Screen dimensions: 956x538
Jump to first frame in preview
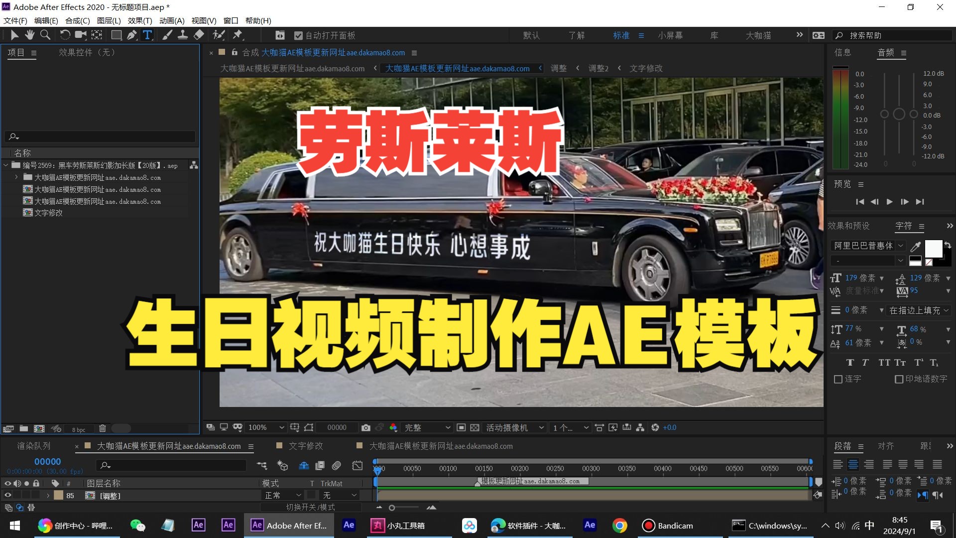tap(859, 202)
